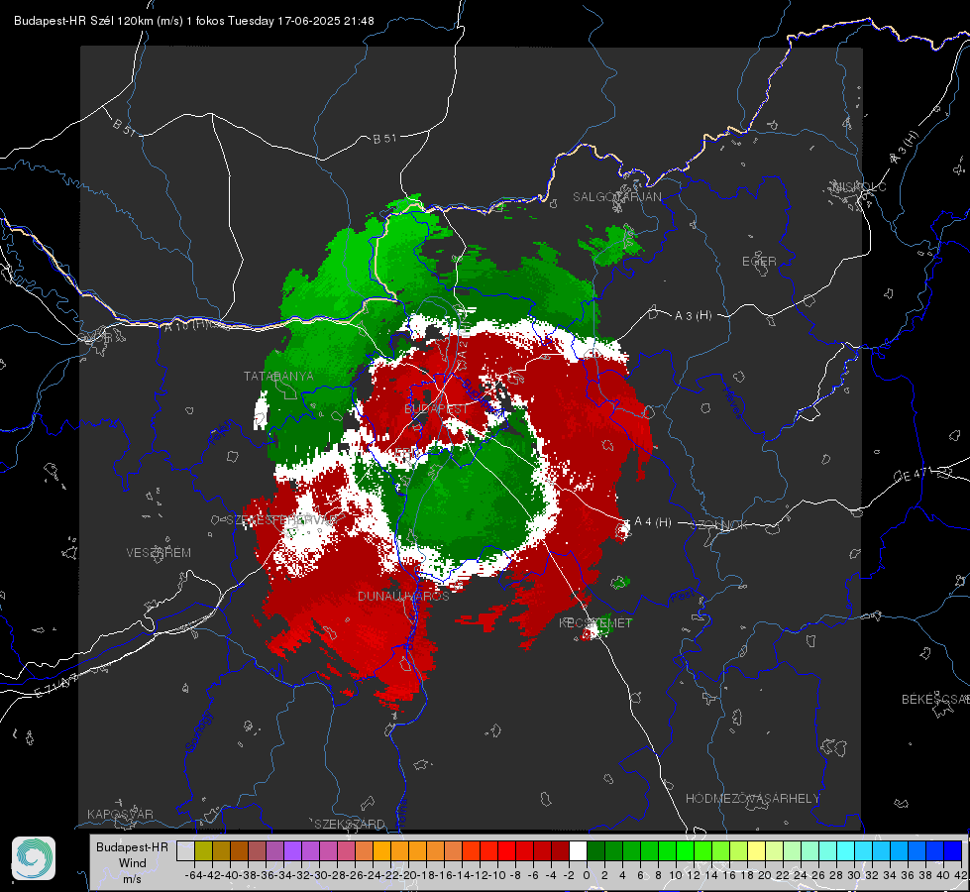Click the DUNAÚJVÁROS city label
The image size is (970, 892).
(403, 596)
